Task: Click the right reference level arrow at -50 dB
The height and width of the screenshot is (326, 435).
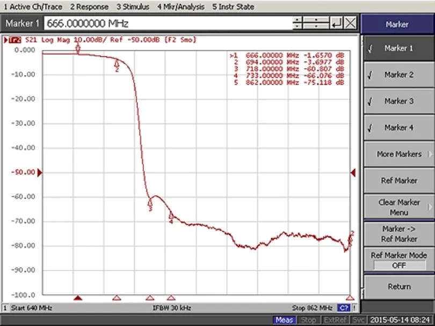Action: [x=353, y=172]
